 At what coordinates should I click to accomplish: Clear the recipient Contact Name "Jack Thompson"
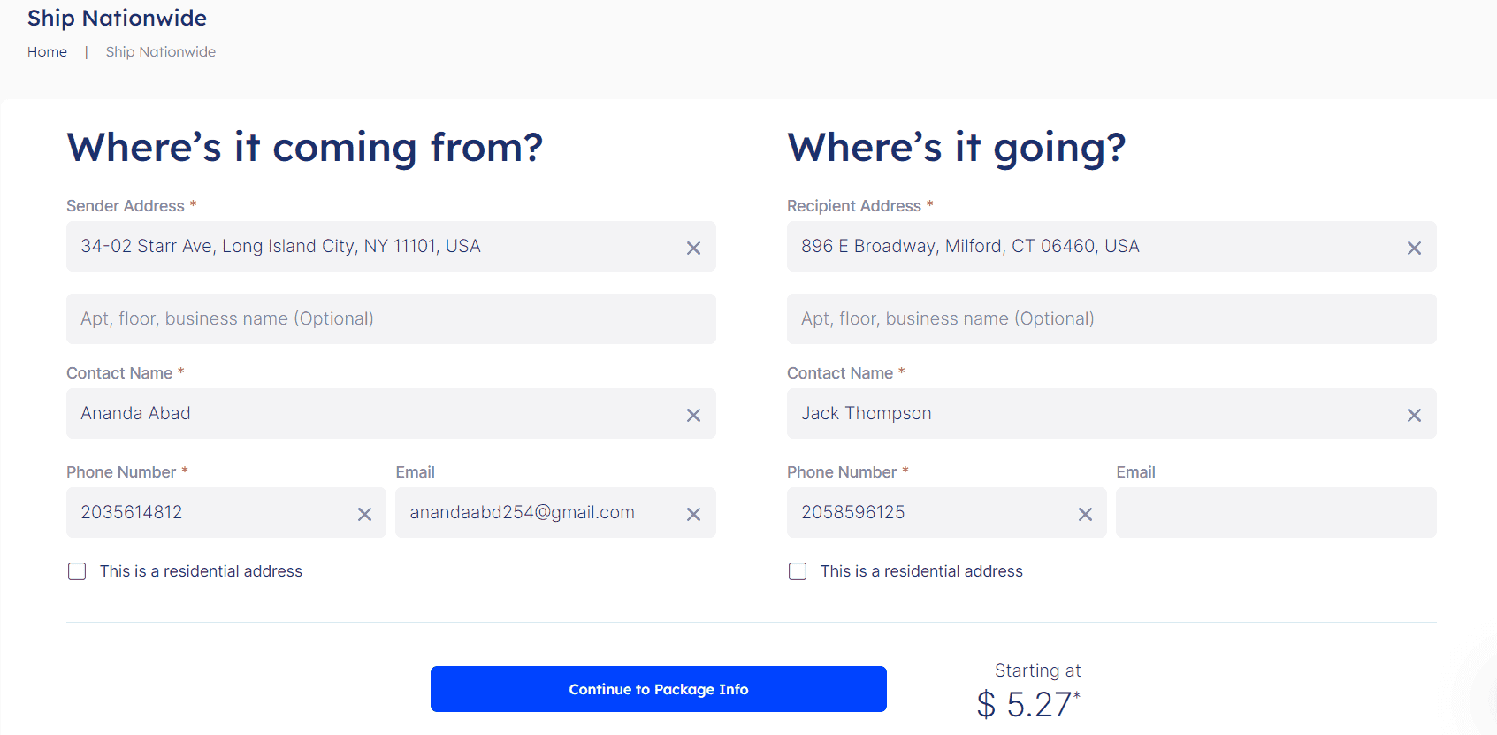pos(1414,414)
